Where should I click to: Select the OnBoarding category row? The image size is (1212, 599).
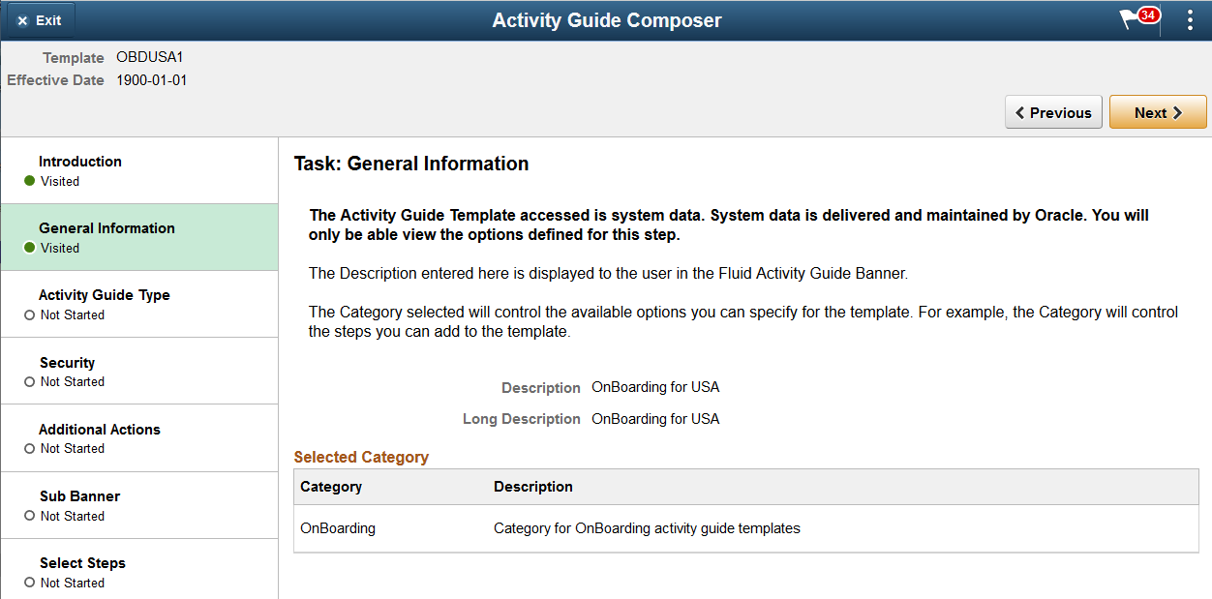pos(338,528)
